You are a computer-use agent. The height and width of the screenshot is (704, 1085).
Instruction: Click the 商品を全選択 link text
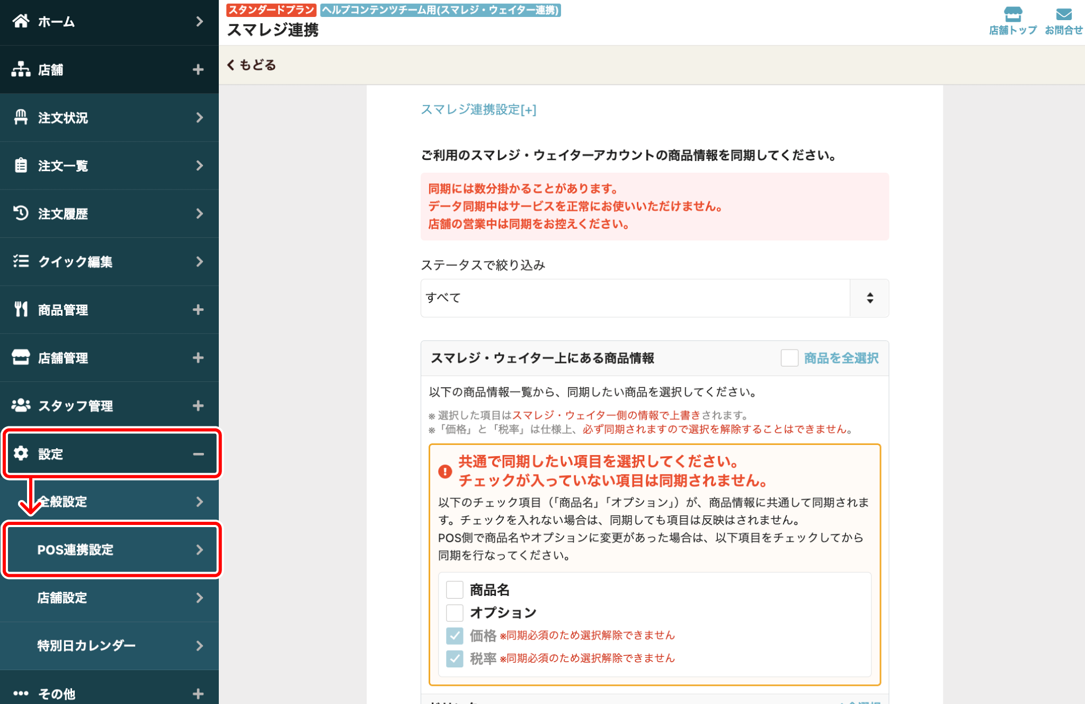pos(841,358)
